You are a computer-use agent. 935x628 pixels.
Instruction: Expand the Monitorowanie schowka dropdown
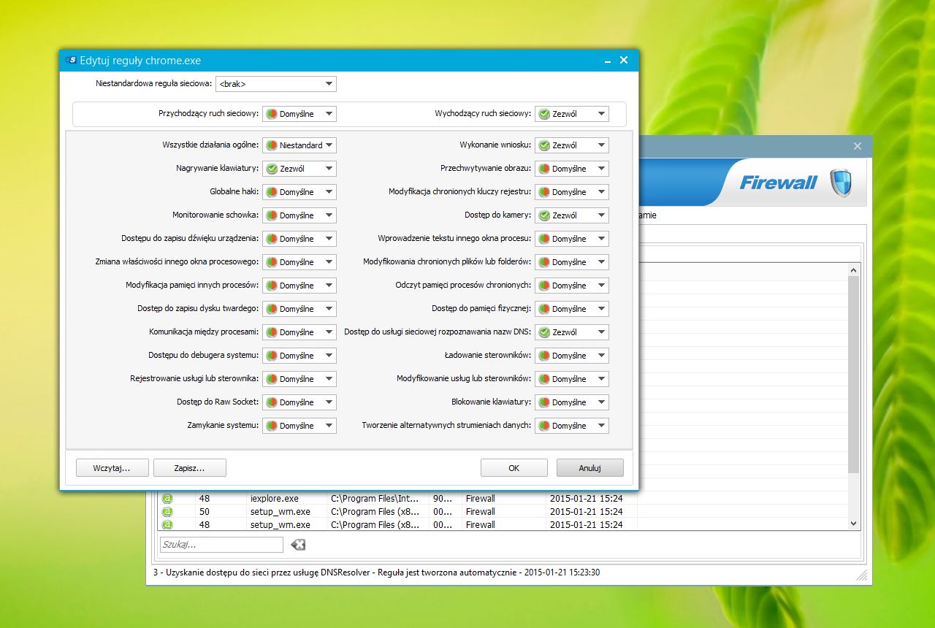(299, 215)
